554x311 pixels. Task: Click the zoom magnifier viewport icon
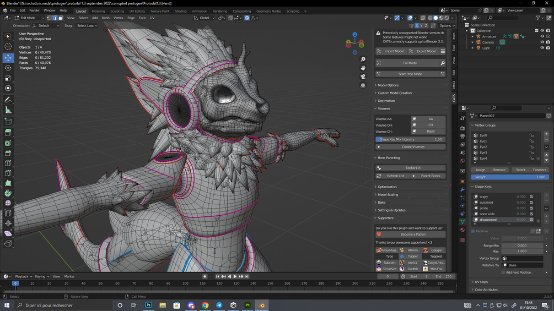(363, 59)
